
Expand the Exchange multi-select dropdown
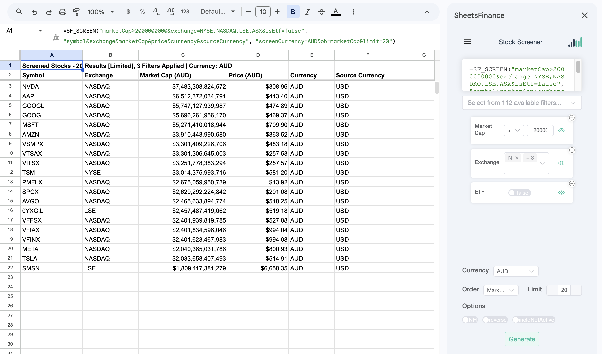(542, 163)
